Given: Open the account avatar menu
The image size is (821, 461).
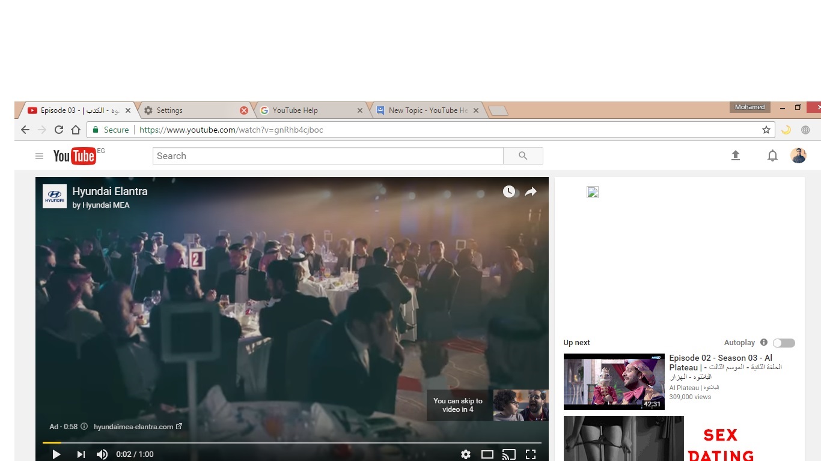Looking at the screenshot, I should pyautogui.click(x=798, y=155).
